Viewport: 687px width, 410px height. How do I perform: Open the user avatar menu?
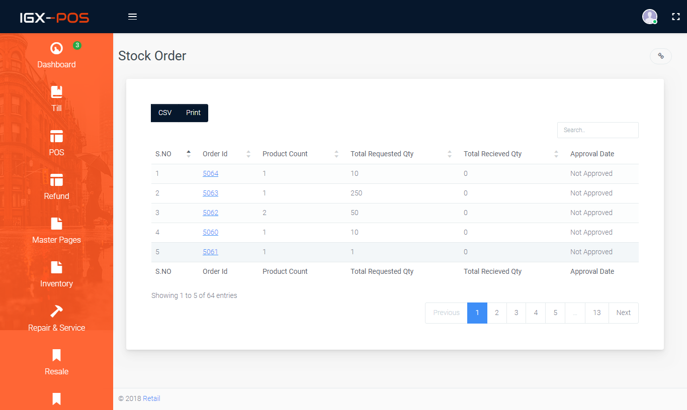tap(650, 17)
